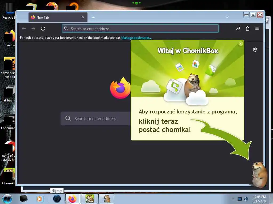Click the hamster picture in welcome banner

(192, 86)
